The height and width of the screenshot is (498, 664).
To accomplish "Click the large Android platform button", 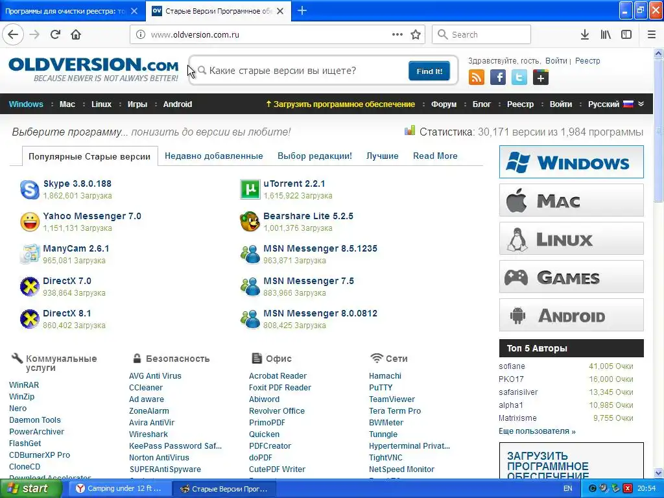I will (x=571, y=315).
